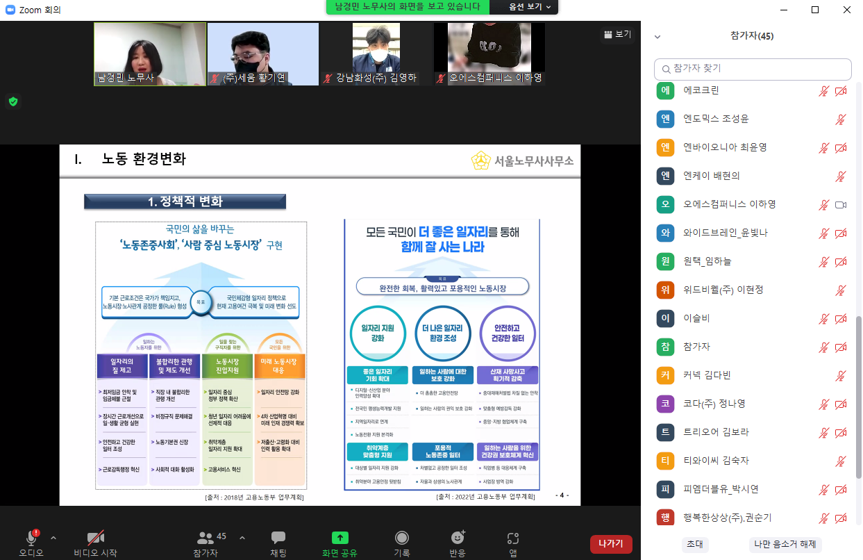
Task: Click muted mic icon for 엔케이 배현의
Action: click(x=841, y=176)
